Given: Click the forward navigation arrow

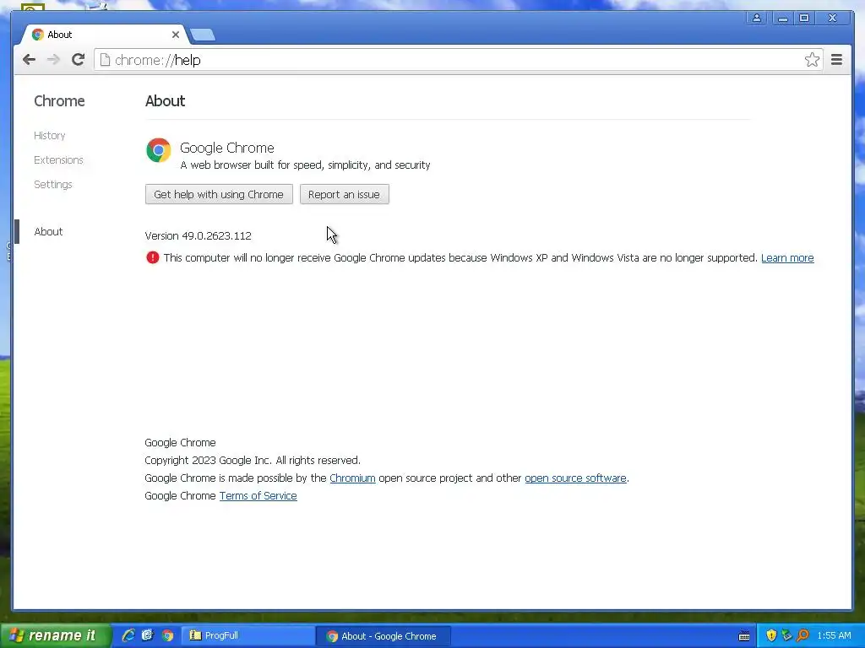Looking at the screenshot, I should pyautogui.click(x=53, y=60).
